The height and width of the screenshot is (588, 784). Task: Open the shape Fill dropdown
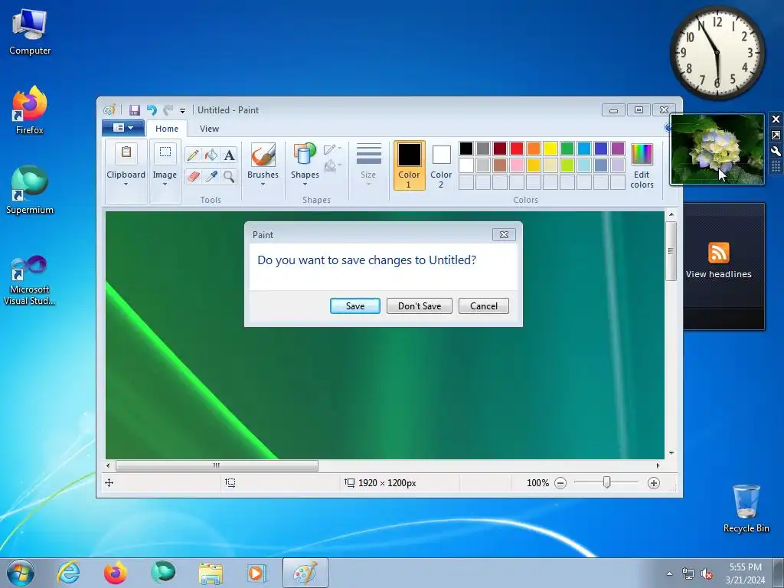(x=332, y=165)
